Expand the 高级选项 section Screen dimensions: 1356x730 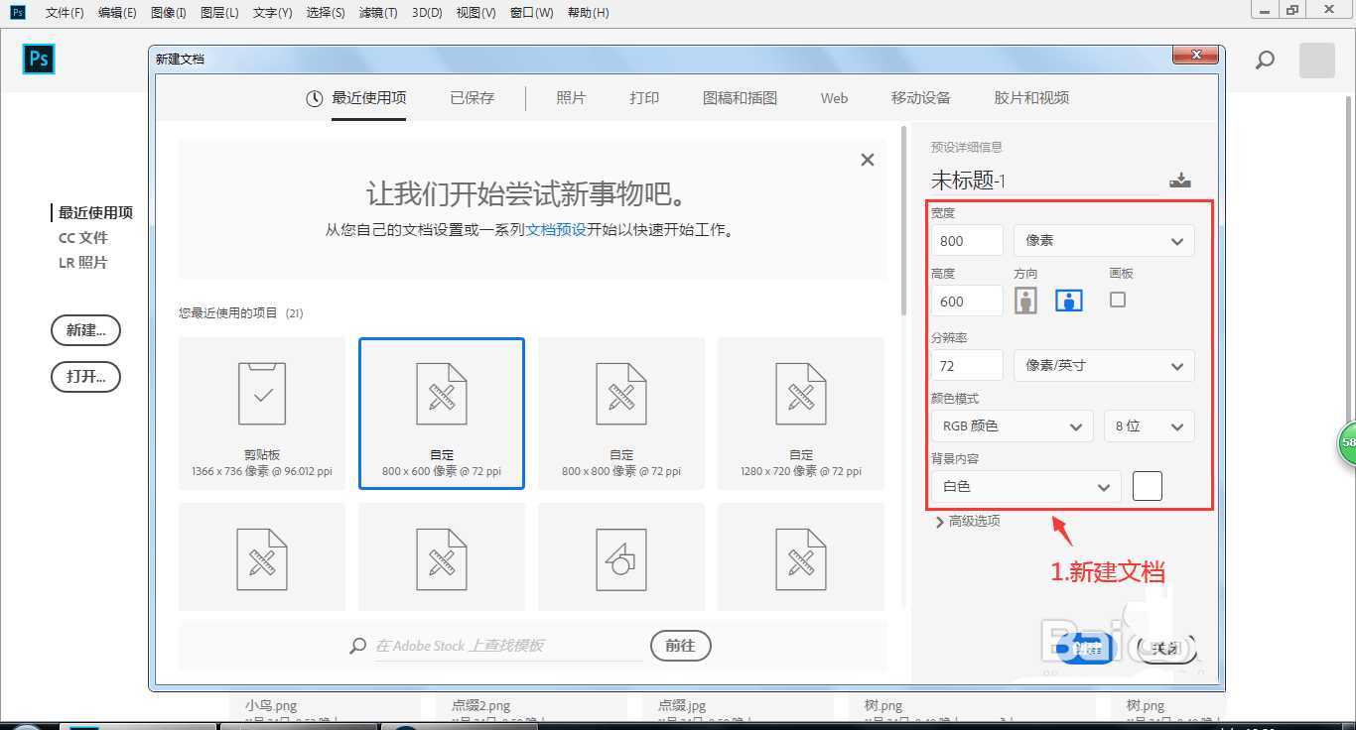(968, 521)
